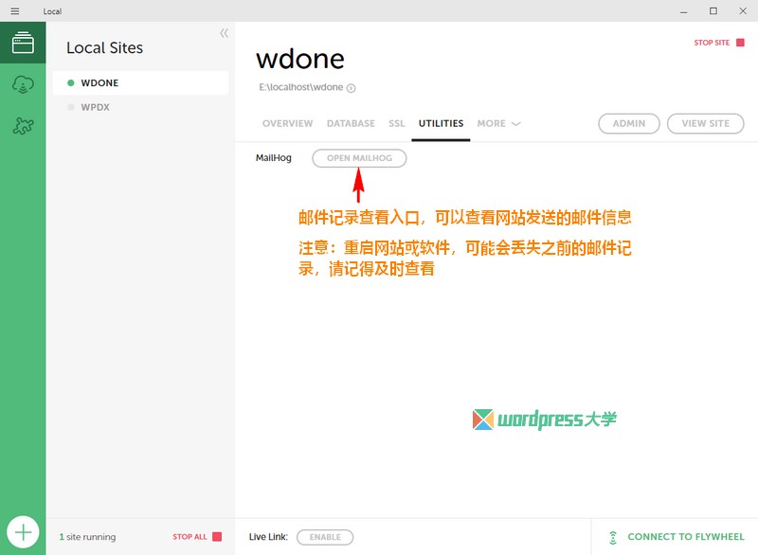Viewport: 758px width, 555px height.
Task: Open the hamburger menu icon
Action: click(15, 11)
